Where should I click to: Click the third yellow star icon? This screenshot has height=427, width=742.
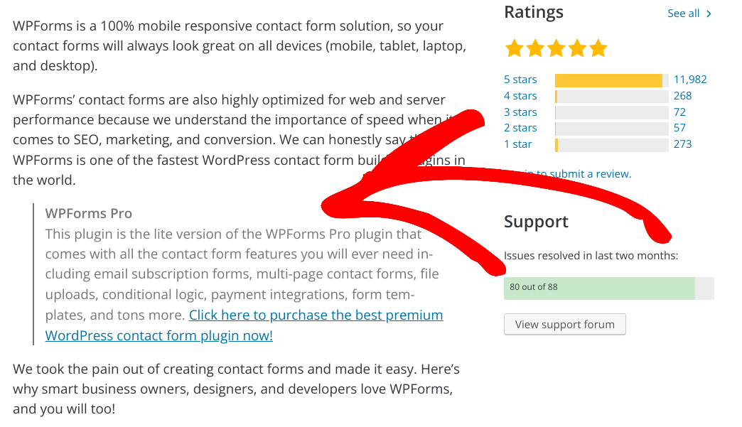556,48
